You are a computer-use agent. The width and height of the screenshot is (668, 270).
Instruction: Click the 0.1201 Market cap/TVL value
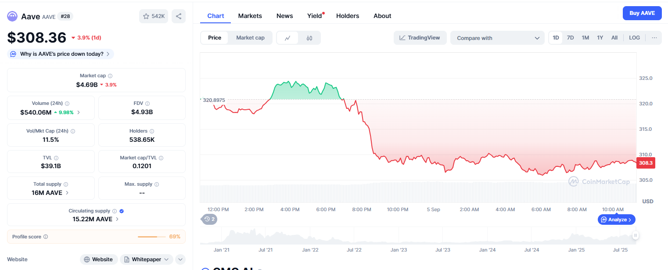point(142,166)
